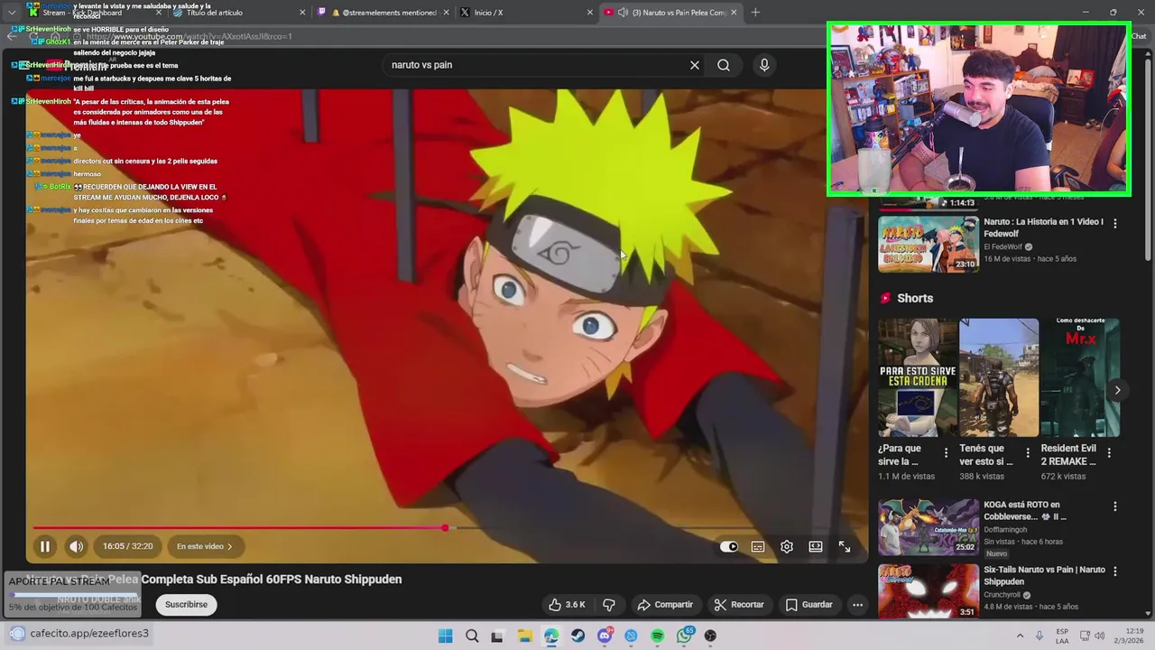
Task: Open File Explorer from taskbar
Action: tap(524, 636)
